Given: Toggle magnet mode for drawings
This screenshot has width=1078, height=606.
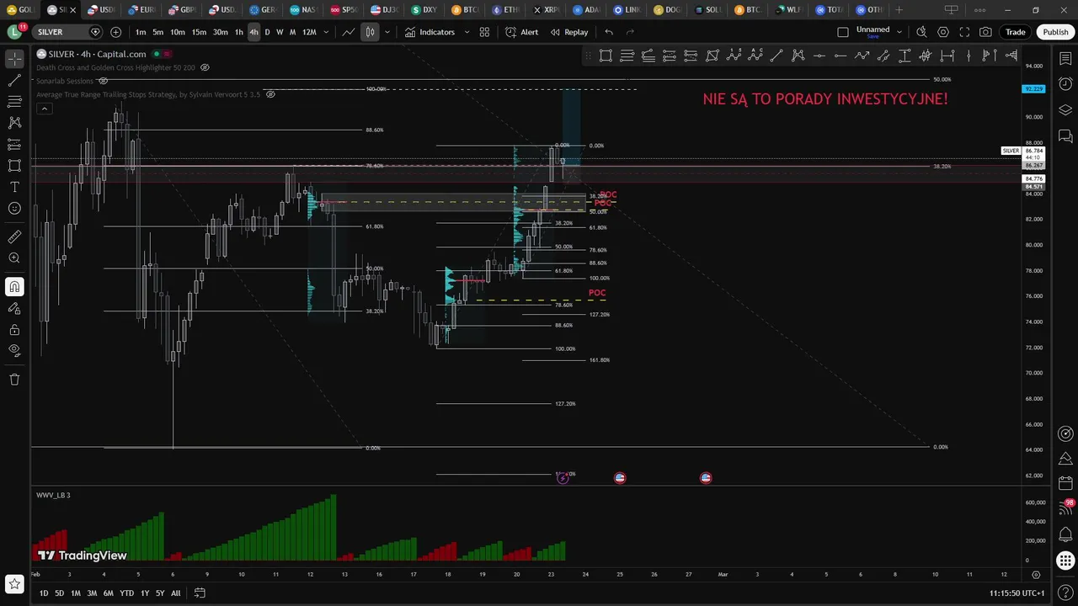Looking at the screenshot, I should pos(14,287).
